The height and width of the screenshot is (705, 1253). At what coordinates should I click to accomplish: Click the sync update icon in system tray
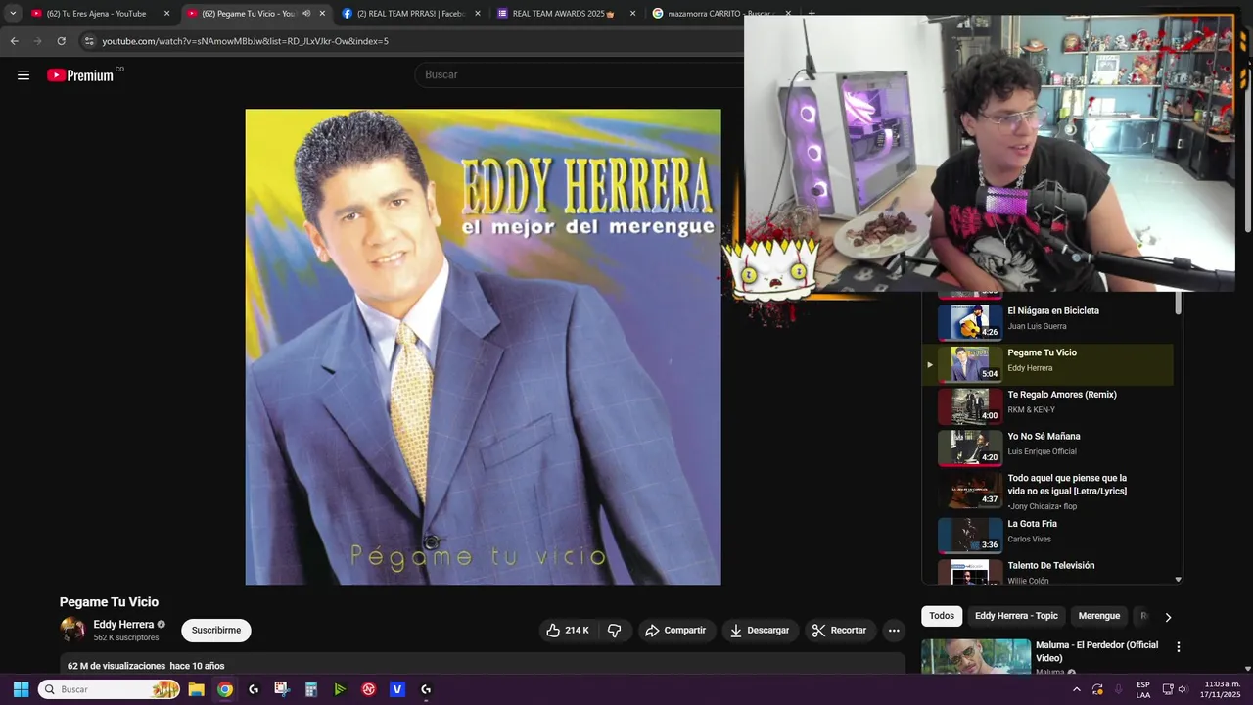click(x=1097, y=689)
